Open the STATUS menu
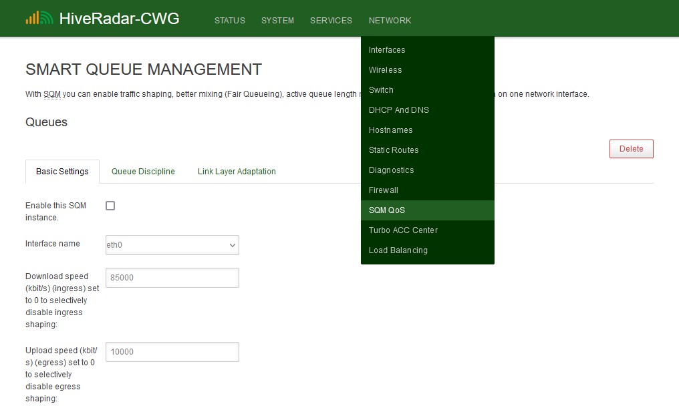Screen dimensions: 679x408 (229, 21)
